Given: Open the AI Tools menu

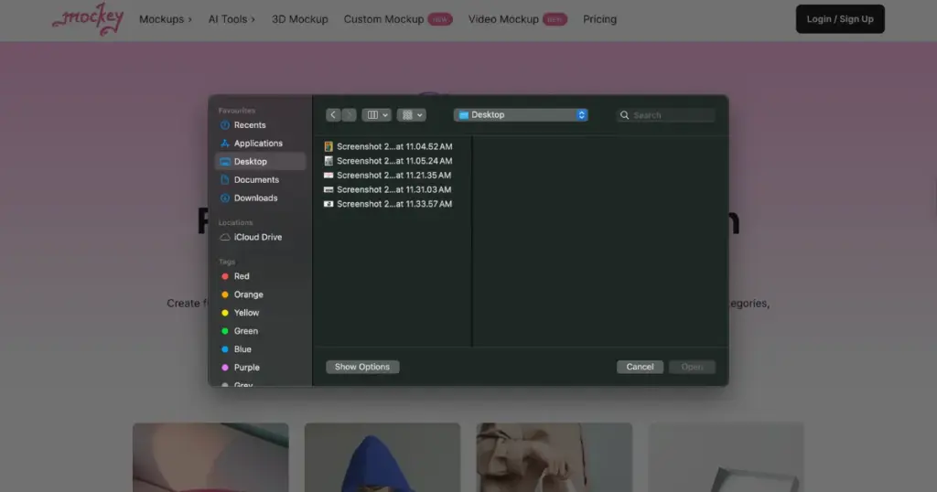Looking at the screenshot, I should tap(232, 19).
